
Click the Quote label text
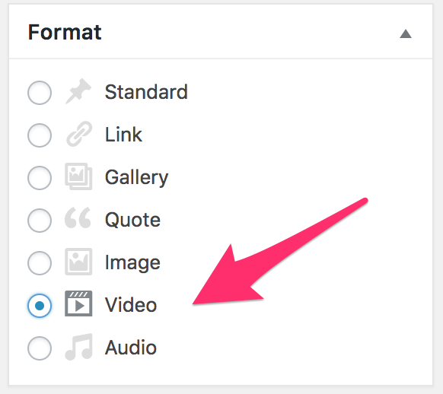point(132,220)
